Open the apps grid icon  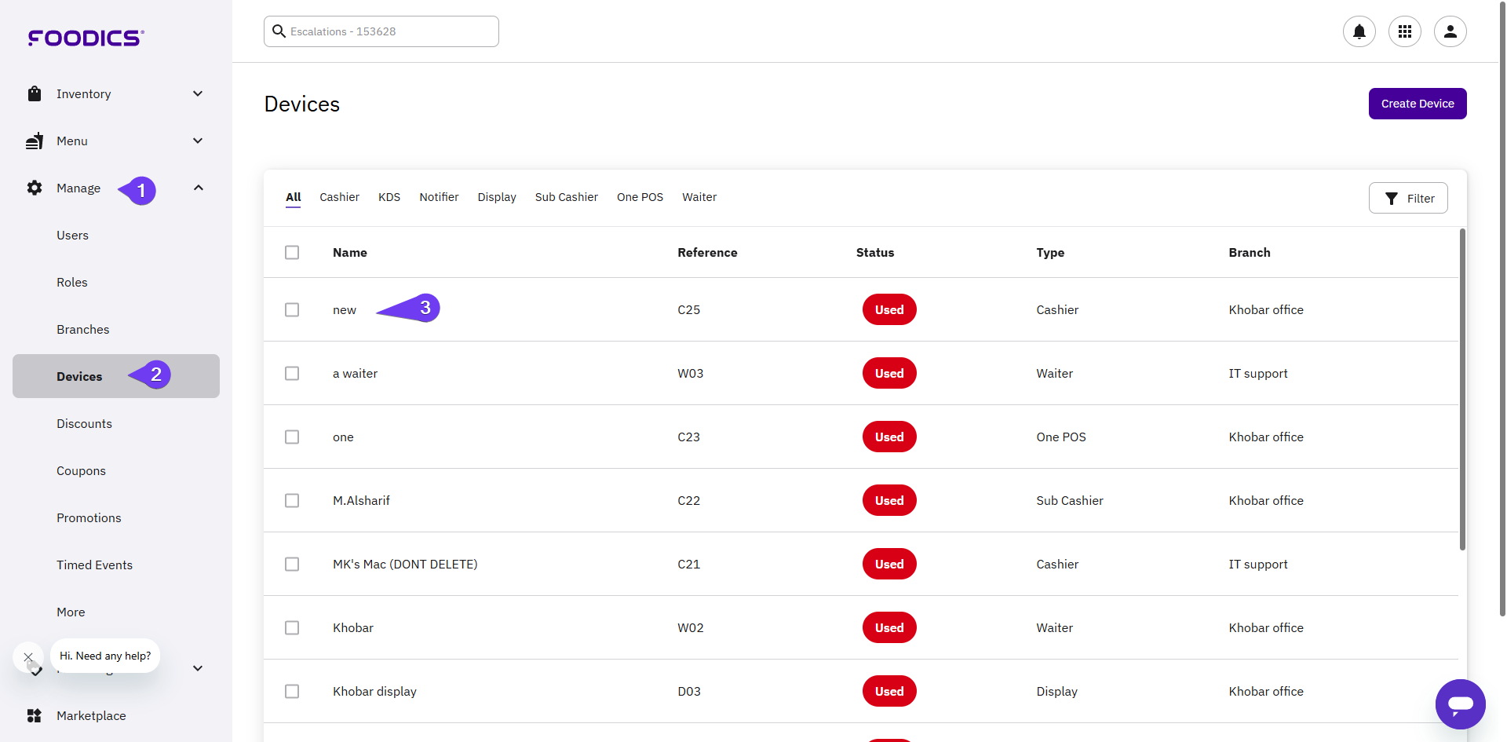click(1404, 31)
